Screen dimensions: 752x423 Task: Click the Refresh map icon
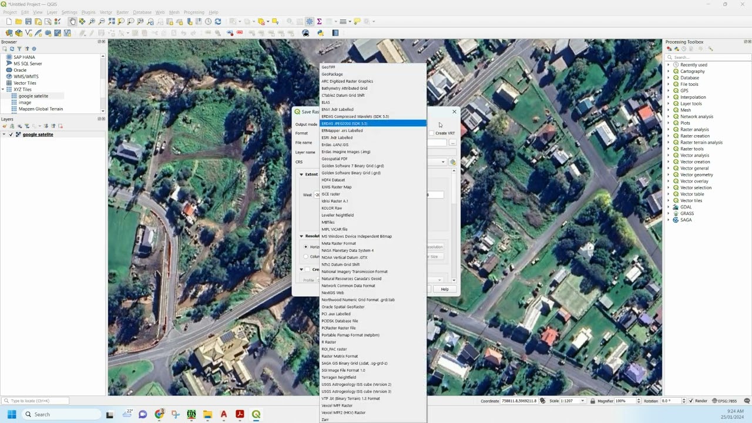point(218,22)
